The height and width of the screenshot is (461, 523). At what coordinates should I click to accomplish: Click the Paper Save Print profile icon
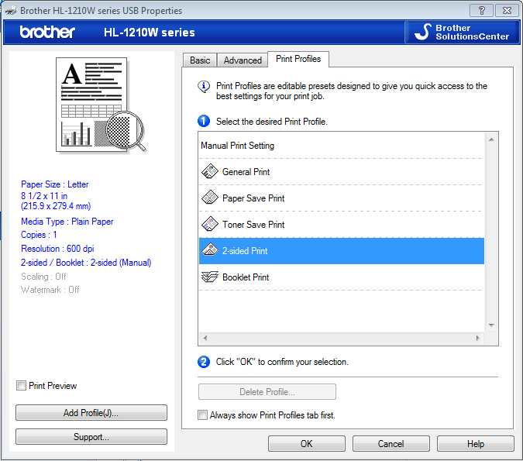tap(210, 198)
